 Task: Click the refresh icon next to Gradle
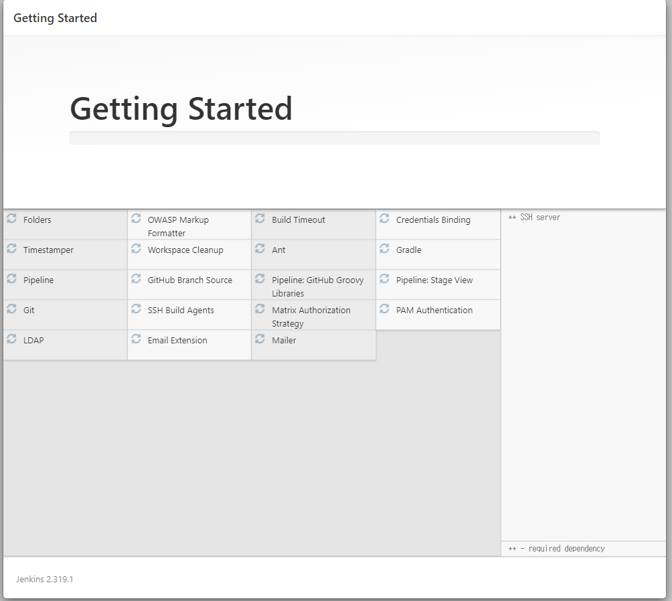pyautogui.click(x=384, y=248)
